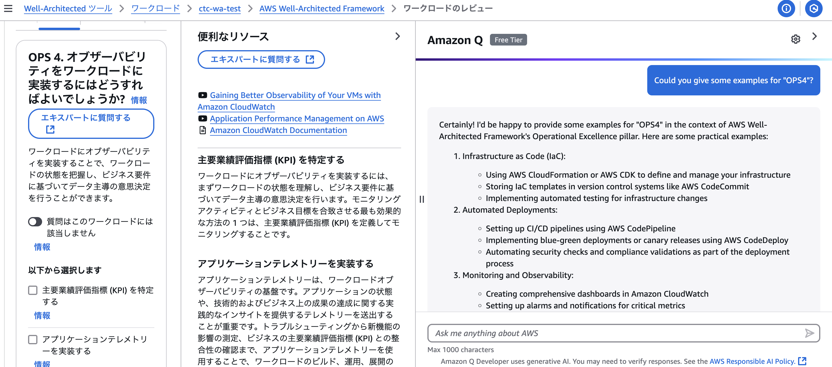The height and width of the screenshot is (367, 832).
Task: Click '1. Infrastructure as Code (IaC):' text
Action: [x=509, y=156]
